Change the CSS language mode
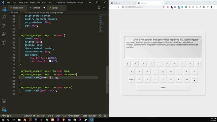 click(x=64, y=116)
